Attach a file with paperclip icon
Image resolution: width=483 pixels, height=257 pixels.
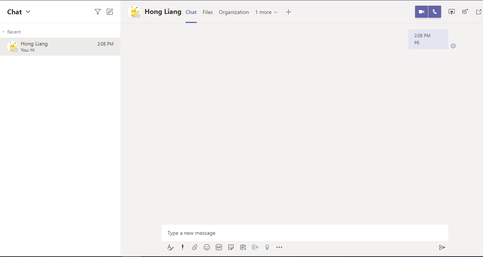point(195,247)
